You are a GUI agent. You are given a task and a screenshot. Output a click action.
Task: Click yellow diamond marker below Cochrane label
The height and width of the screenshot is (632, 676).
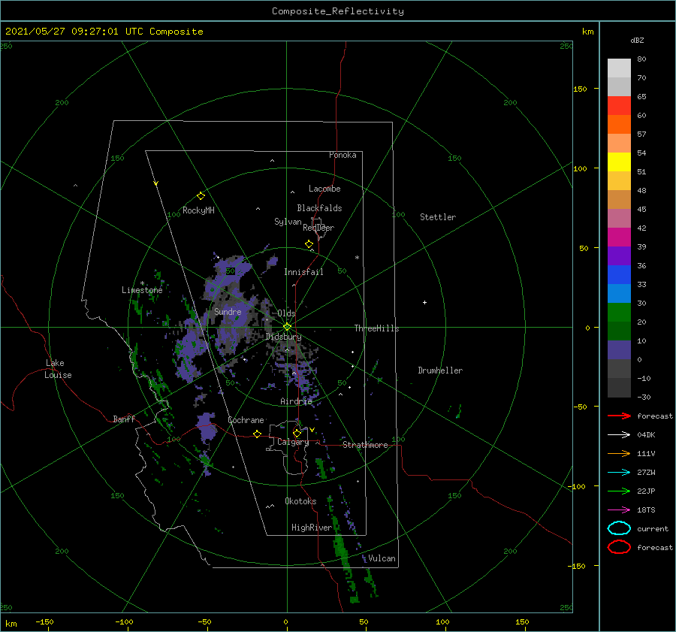[258, 434]
